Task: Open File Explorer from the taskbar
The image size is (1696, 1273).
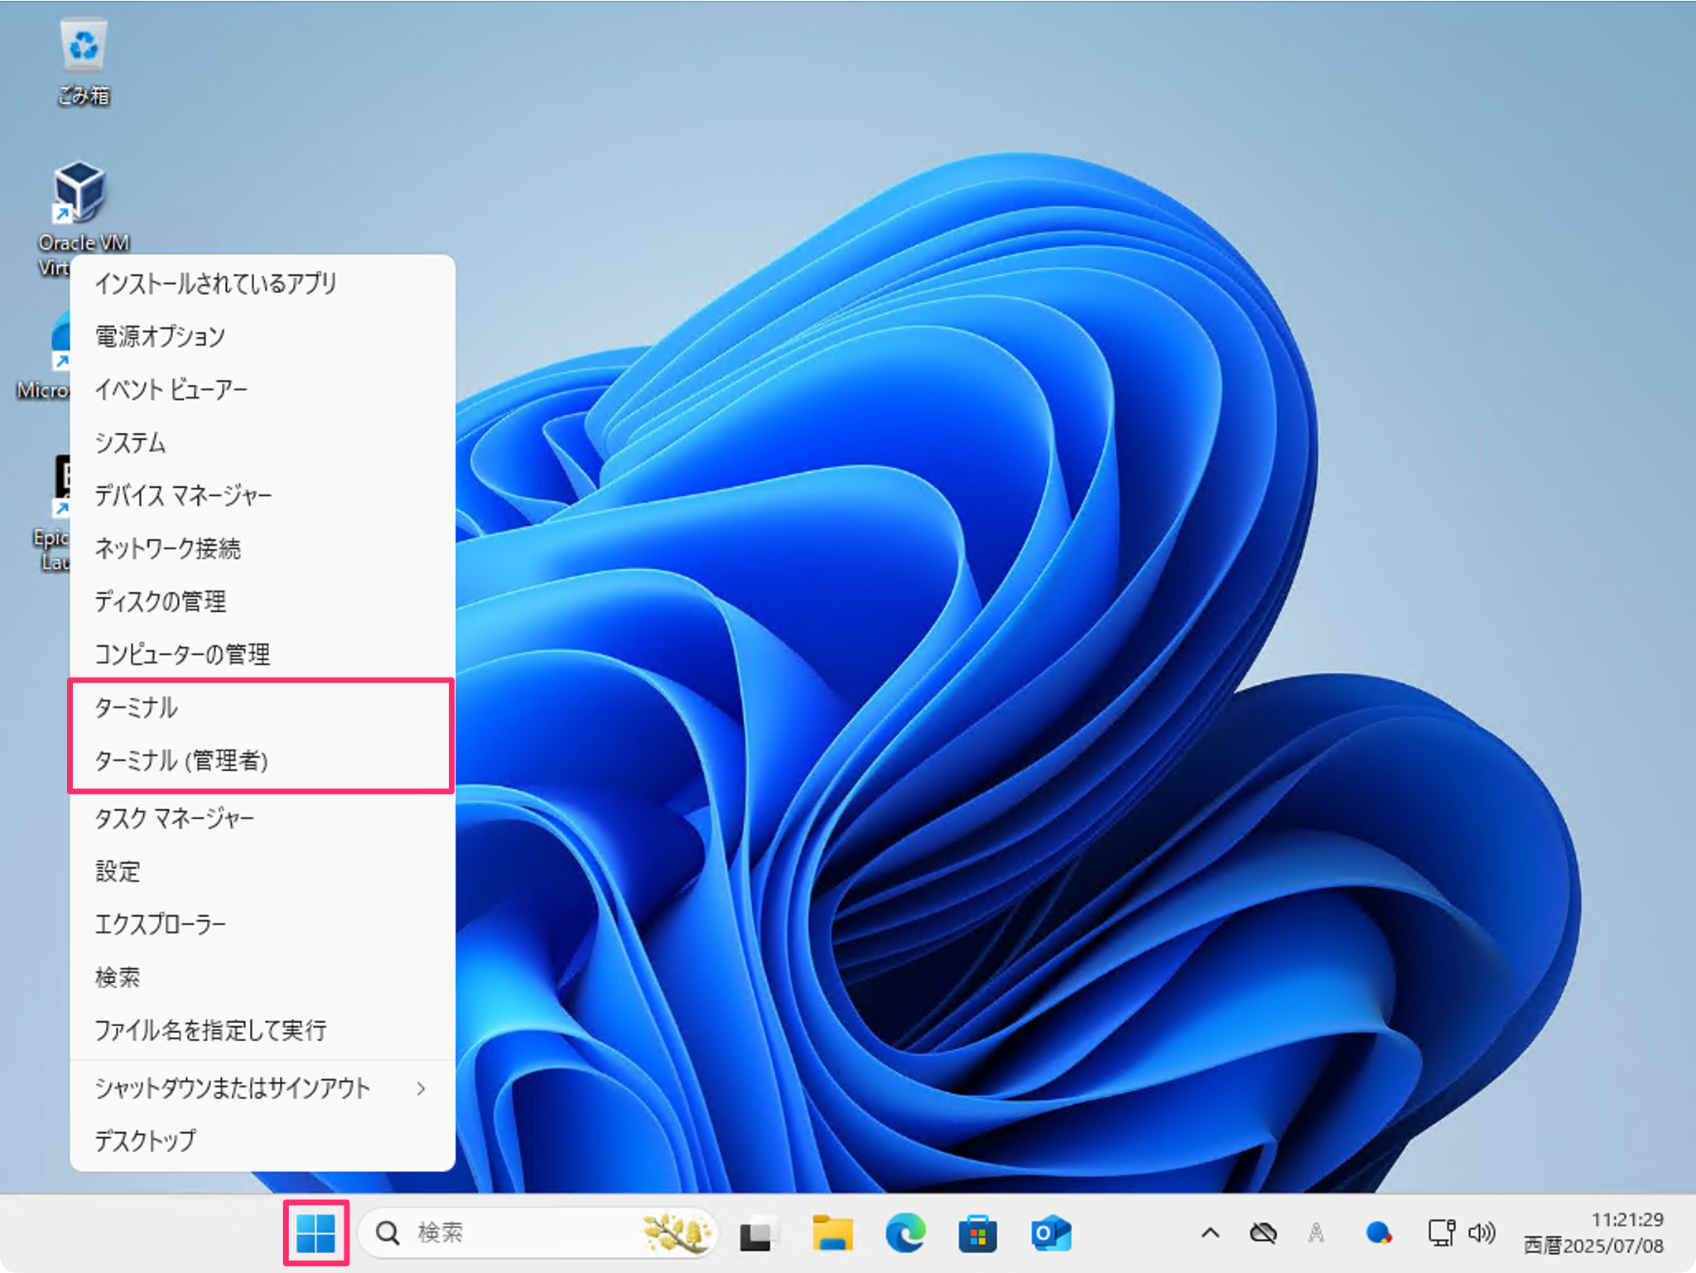Action: point(834,1233)
